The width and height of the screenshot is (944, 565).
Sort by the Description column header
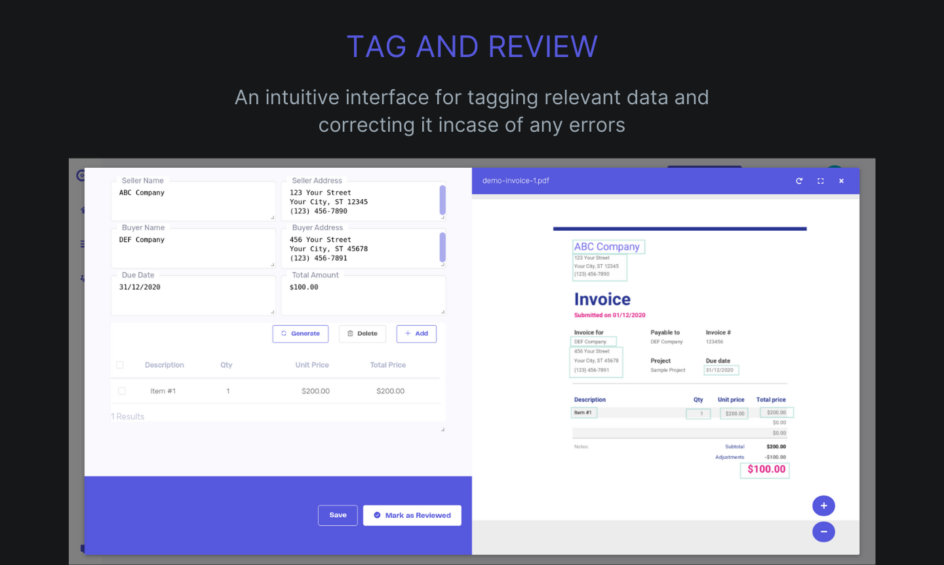[165, 365]
